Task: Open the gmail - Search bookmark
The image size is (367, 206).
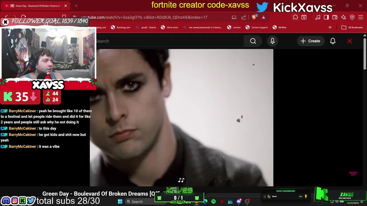Action: pyautogui.click(x=146, y=27)
